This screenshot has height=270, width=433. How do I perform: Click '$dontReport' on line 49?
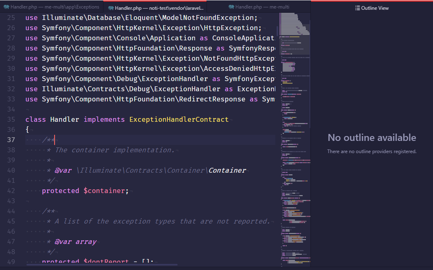pos(106,261)
